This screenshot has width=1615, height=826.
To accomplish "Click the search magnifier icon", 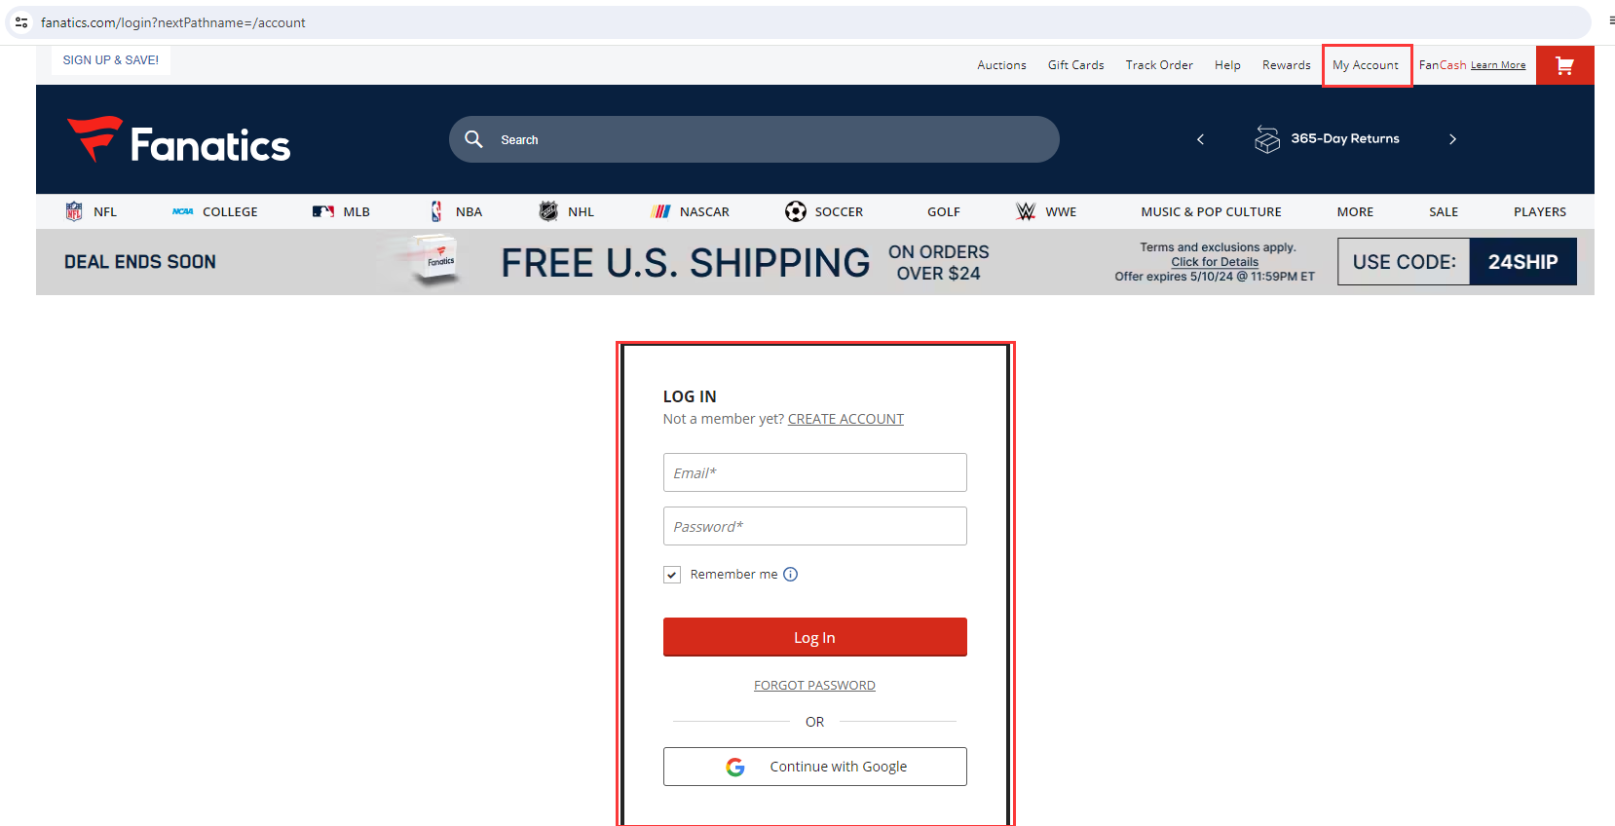I will 473,139.
